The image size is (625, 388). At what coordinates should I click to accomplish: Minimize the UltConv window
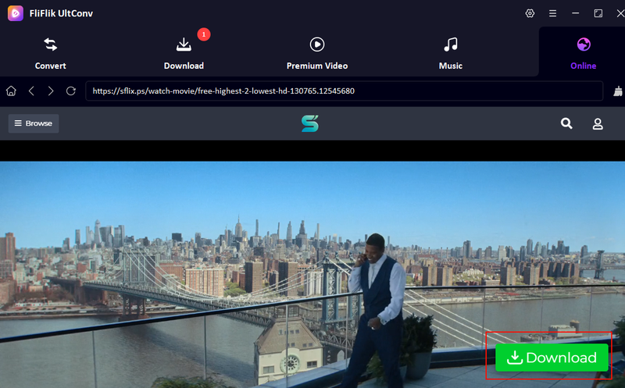[x=575, y=13]
